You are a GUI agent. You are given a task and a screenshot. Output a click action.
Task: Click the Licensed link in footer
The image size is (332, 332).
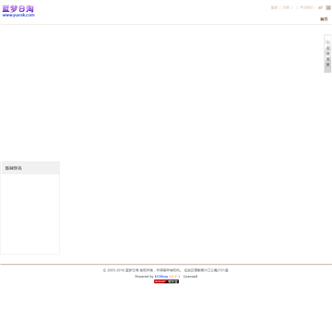click(190, 277)
